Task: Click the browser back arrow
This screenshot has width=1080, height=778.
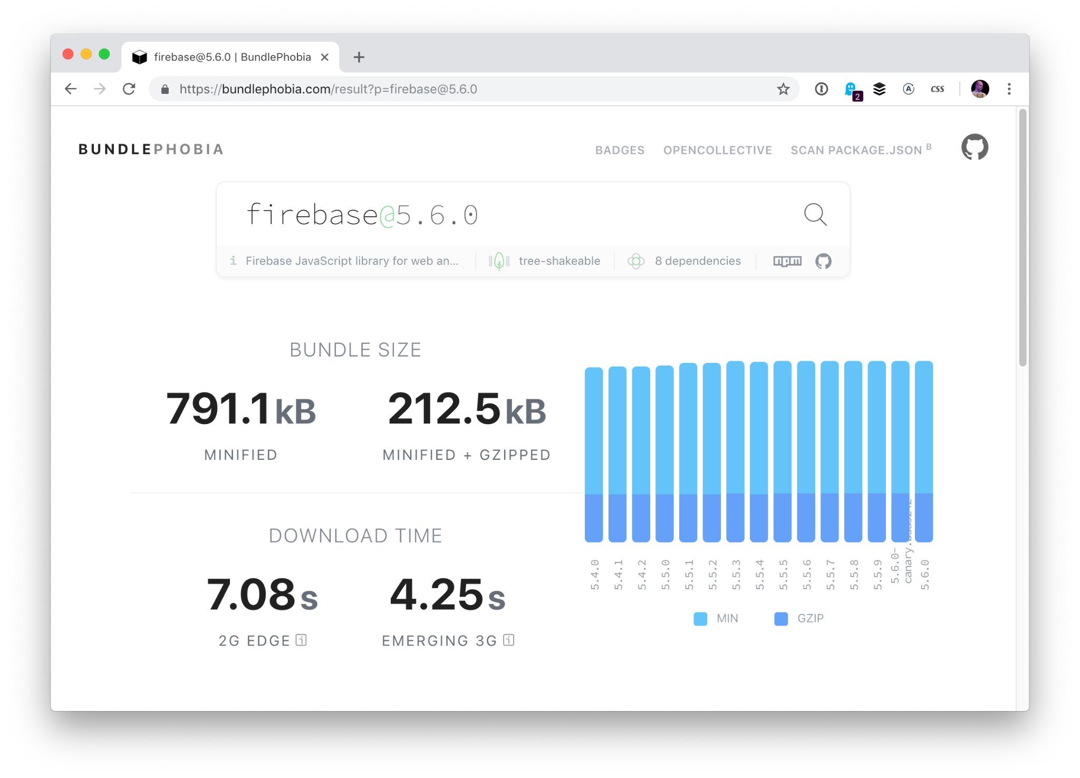Action: click(x=71, y=89)
